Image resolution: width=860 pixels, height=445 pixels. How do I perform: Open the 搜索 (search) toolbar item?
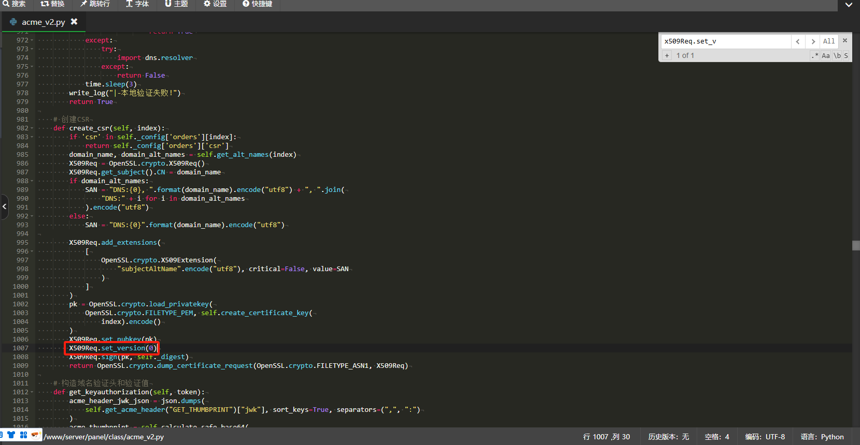point(14,4)
